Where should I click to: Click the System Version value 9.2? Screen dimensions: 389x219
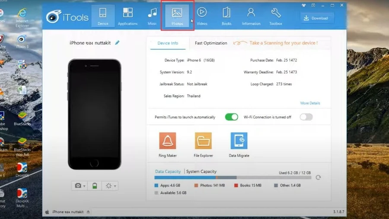(189, 72)
